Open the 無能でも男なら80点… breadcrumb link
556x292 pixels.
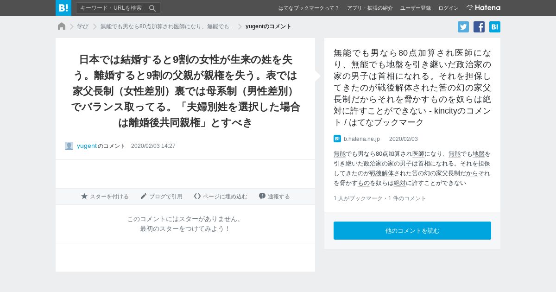[167, 26]
